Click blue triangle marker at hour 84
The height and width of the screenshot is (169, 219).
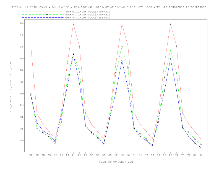coord(201,147)
